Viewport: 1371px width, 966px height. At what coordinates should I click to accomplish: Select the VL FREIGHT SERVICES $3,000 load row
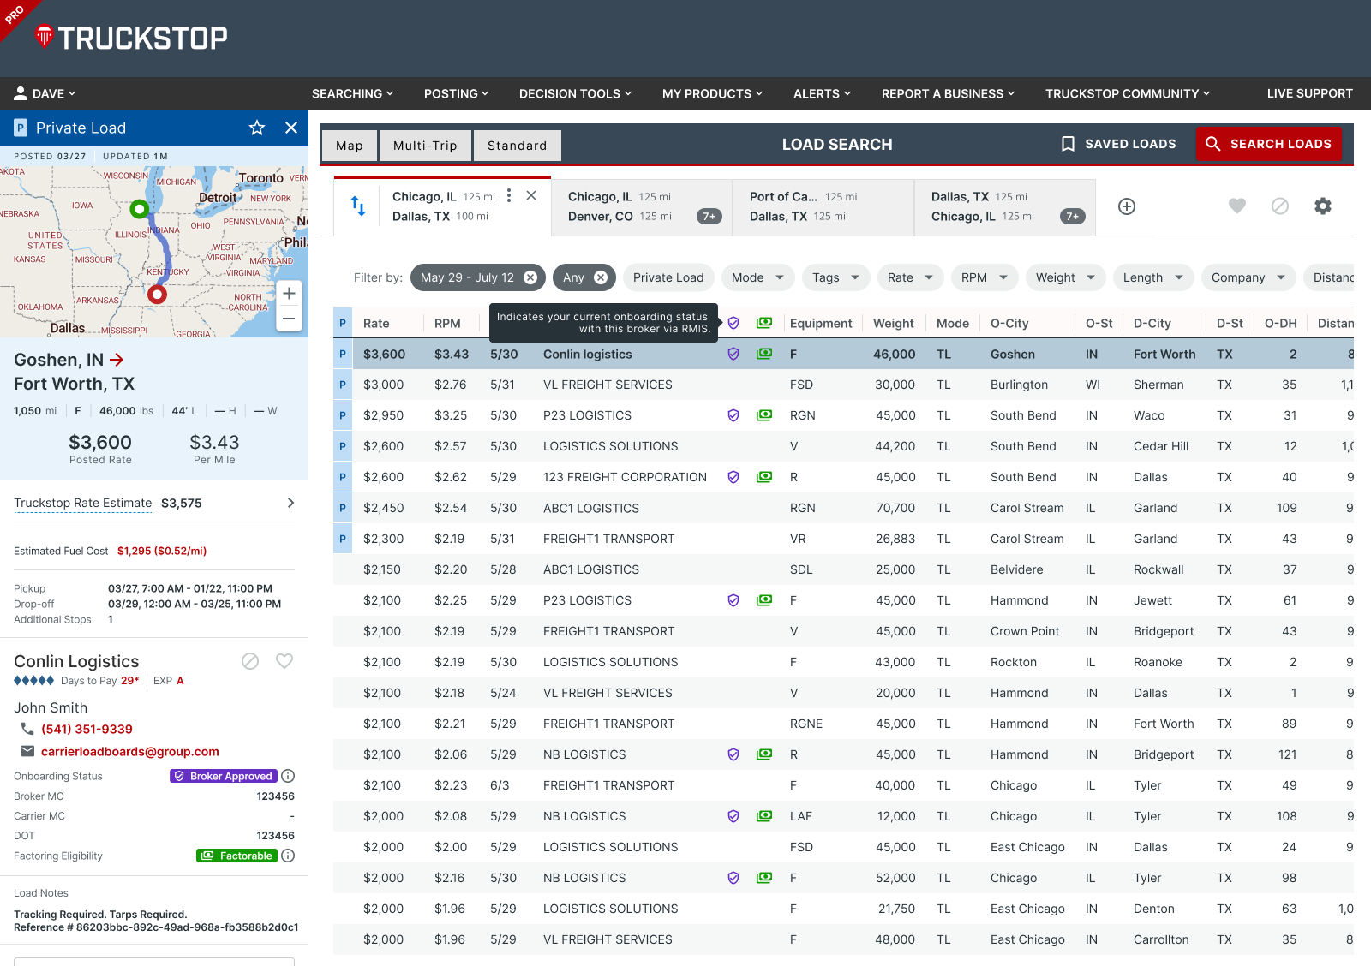(x=843, y=385)
